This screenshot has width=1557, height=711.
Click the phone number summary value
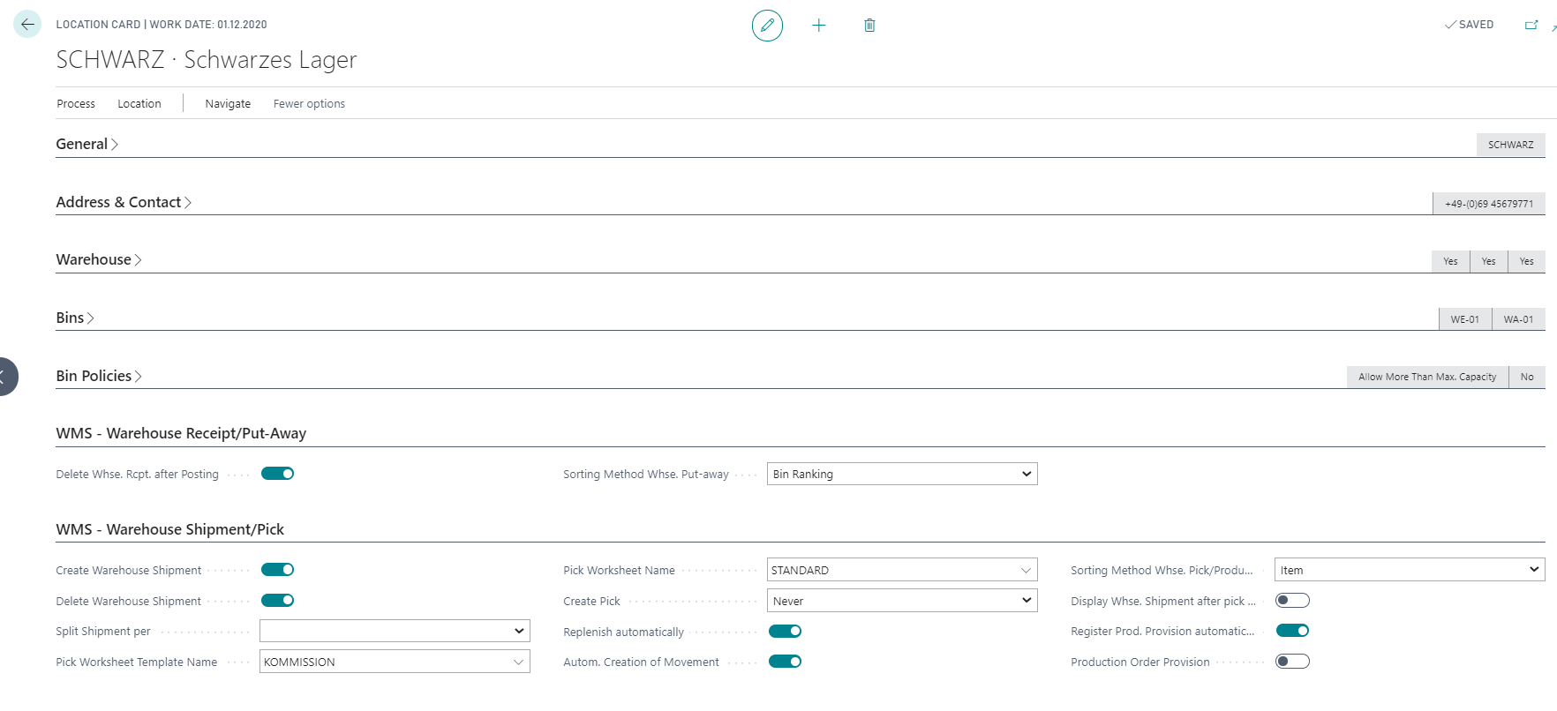point(1489,204)
